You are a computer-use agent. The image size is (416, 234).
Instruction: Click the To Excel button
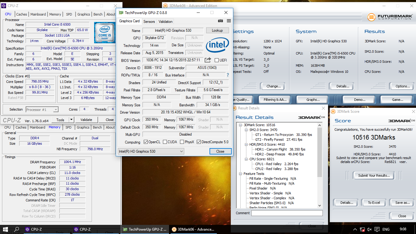(x=374, y=203)
